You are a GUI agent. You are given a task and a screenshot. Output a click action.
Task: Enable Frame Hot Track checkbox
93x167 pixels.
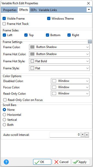4,24
